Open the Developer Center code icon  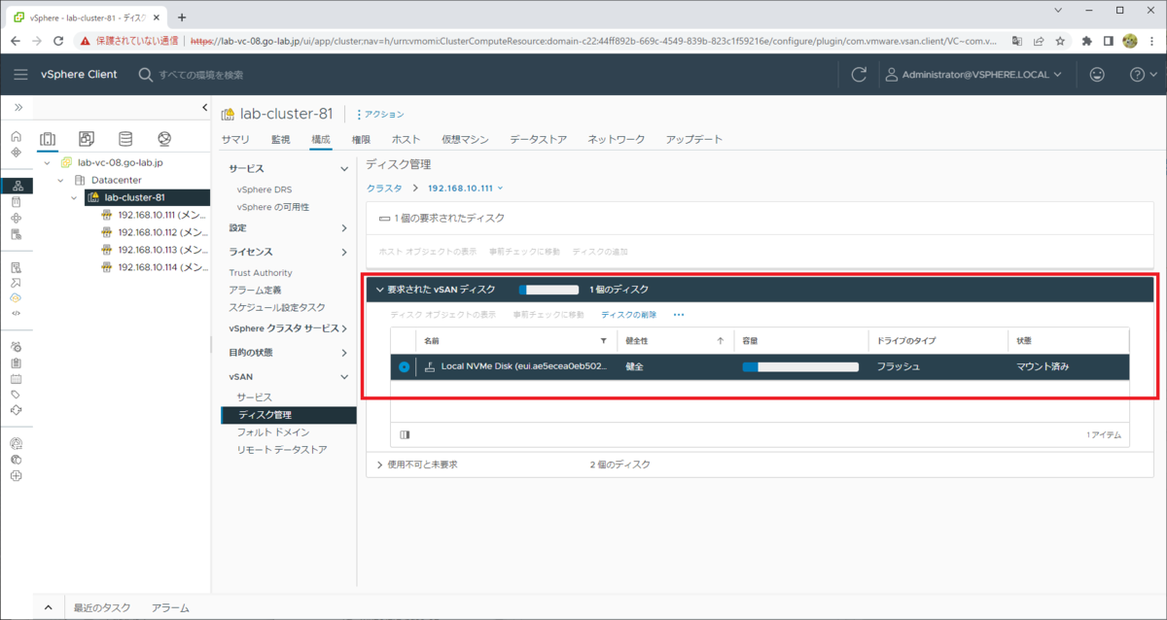pos(16,313)
